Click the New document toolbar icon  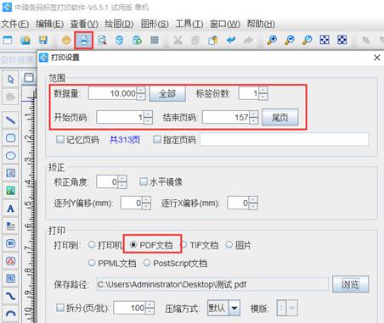point(8,40)
